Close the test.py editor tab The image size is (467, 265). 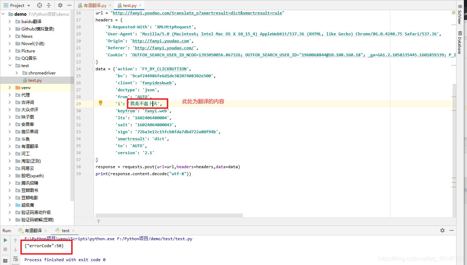point(140,6)
